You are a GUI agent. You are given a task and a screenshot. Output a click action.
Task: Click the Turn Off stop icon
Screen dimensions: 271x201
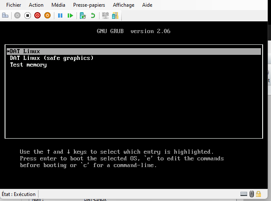tap(28, 15)
